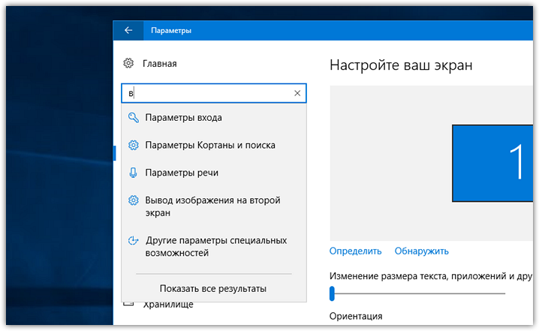Click the text size scaling slider handle

tap(332, 293)
